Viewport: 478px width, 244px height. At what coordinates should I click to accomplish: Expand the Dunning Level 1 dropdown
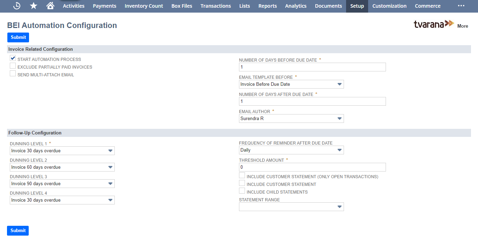tap(111, 151)
